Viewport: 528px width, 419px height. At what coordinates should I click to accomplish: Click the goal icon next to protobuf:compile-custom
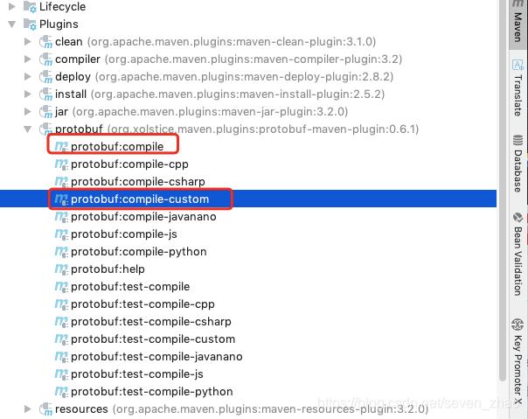(x=61, y=199)
